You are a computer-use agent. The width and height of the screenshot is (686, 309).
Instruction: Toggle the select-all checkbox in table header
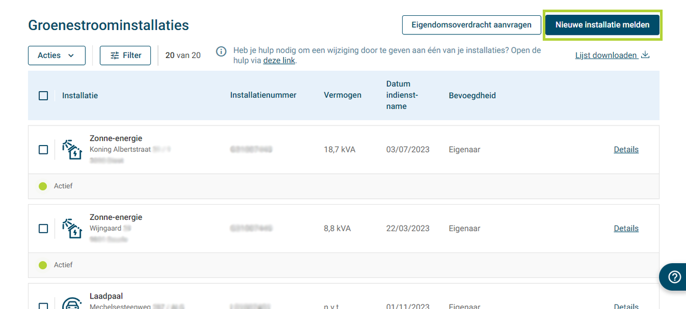[x=43, y=95]
